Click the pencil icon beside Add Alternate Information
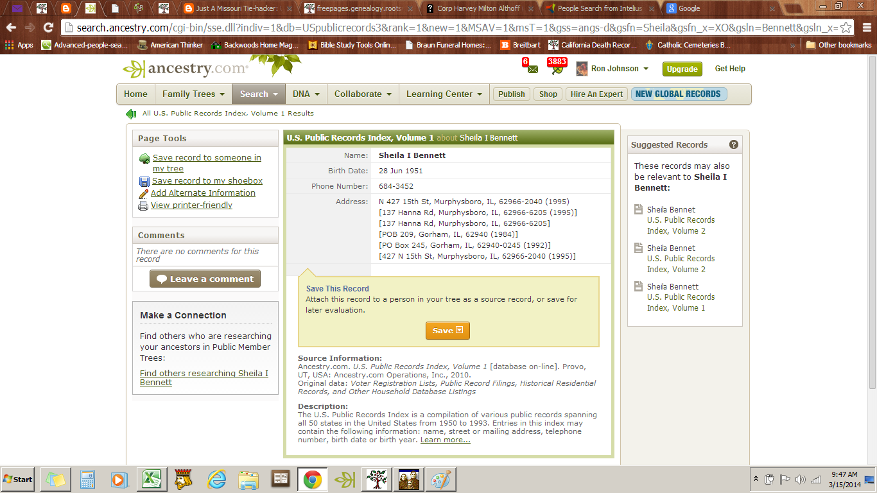877x493 pixels. click(x=144, y=193)
